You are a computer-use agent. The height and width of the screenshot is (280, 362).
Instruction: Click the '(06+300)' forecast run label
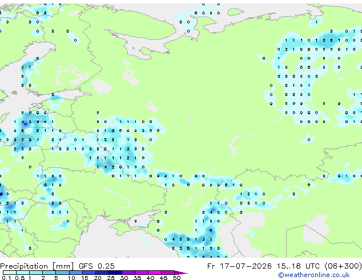click(343, 266)
